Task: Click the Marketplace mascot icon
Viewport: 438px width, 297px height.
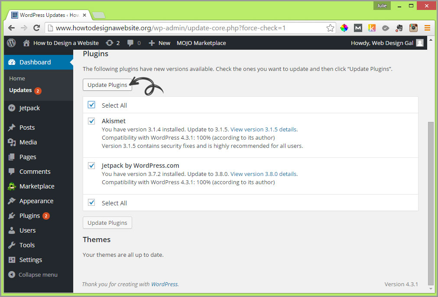Action: tap(12, 186)
